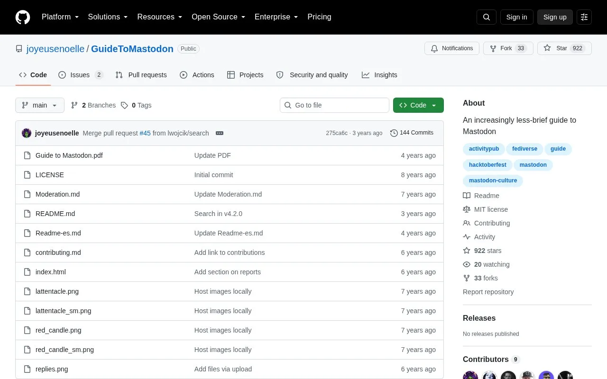Open the Projects tab
This screenshot has width=607, height=379.
(x=245, y=75)
